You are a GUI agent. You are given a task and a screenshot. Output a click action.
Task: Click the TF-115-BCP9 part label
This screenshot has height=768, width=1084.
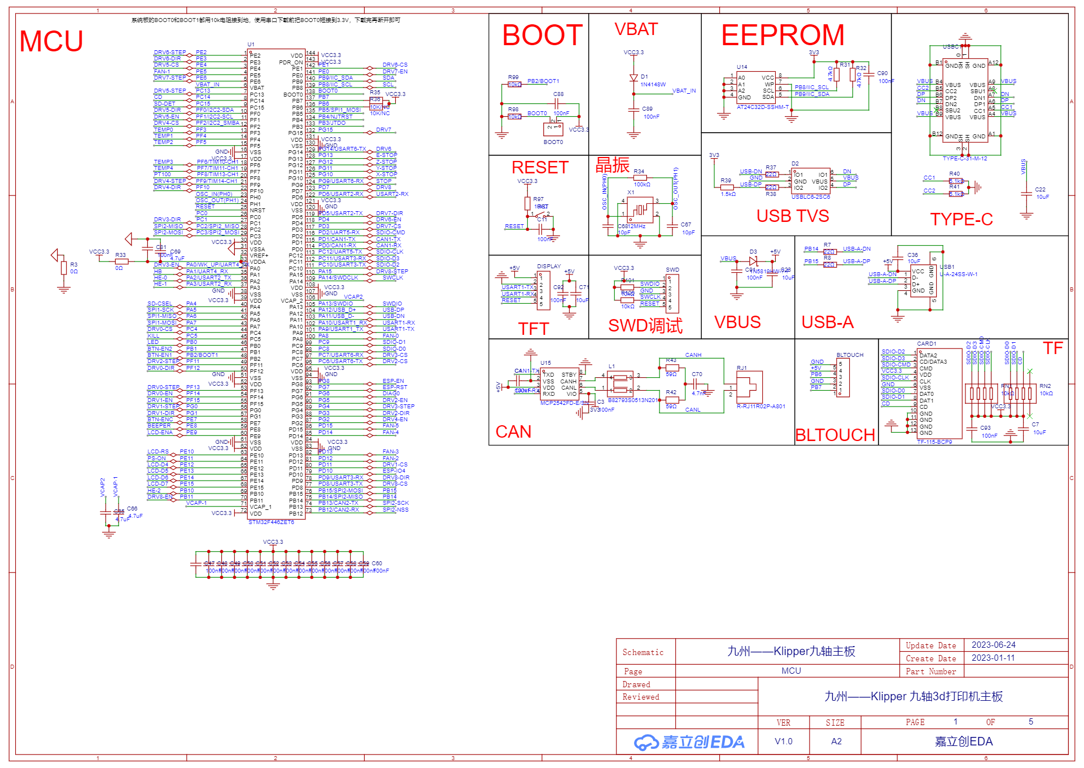(934, 442)
